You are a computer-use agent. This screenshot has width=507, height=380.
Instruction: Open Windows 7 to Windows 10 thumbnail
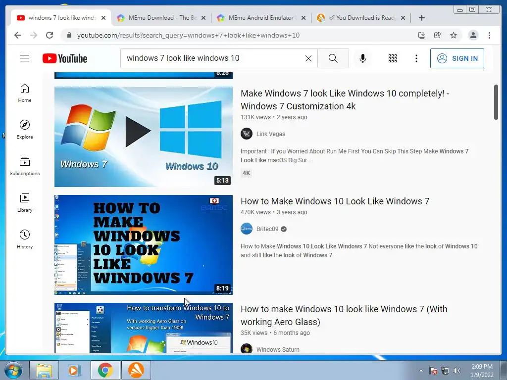(143, 137)
